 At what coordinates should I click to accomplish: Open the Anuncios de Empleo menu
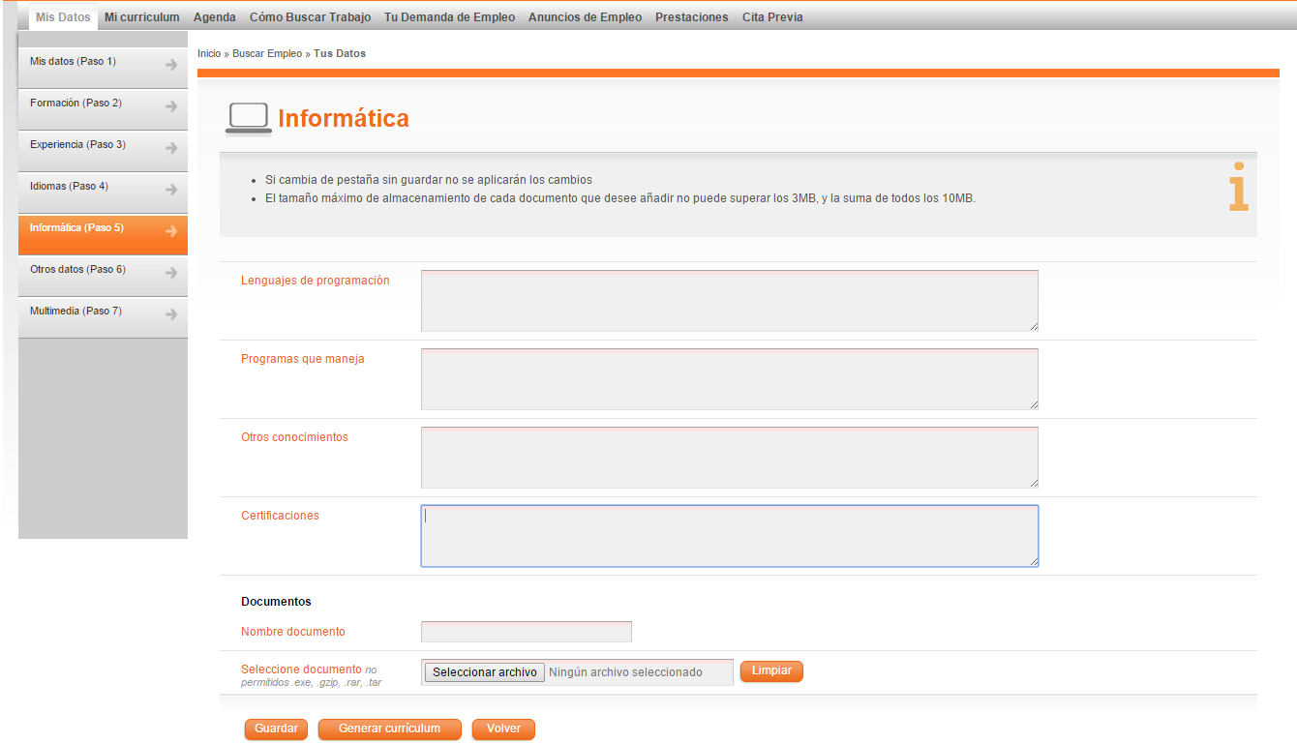[x=585, y=16]
